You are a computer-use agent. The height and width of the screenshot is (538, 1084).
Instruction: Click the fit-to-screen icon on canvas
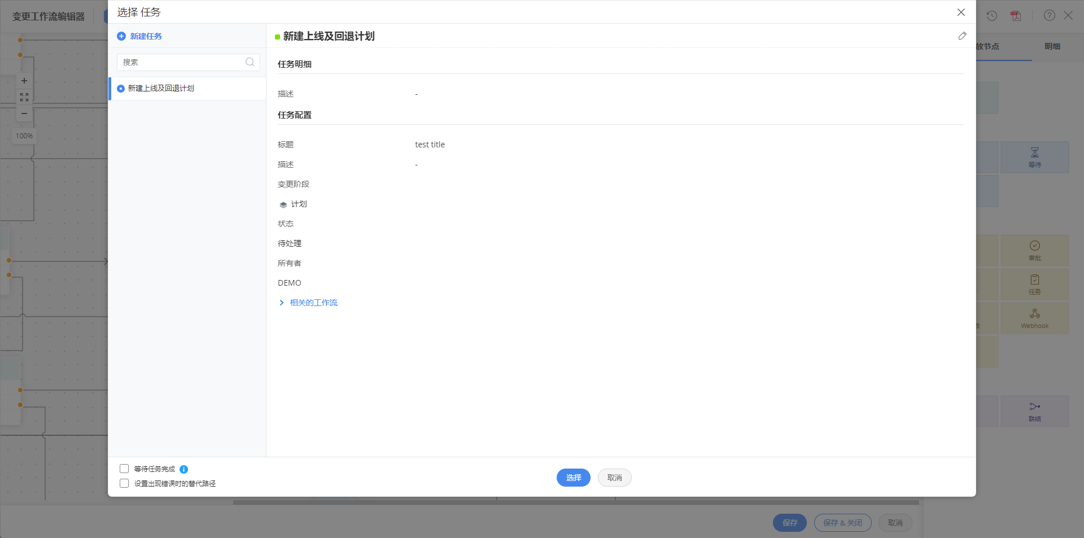click(24, 97)
